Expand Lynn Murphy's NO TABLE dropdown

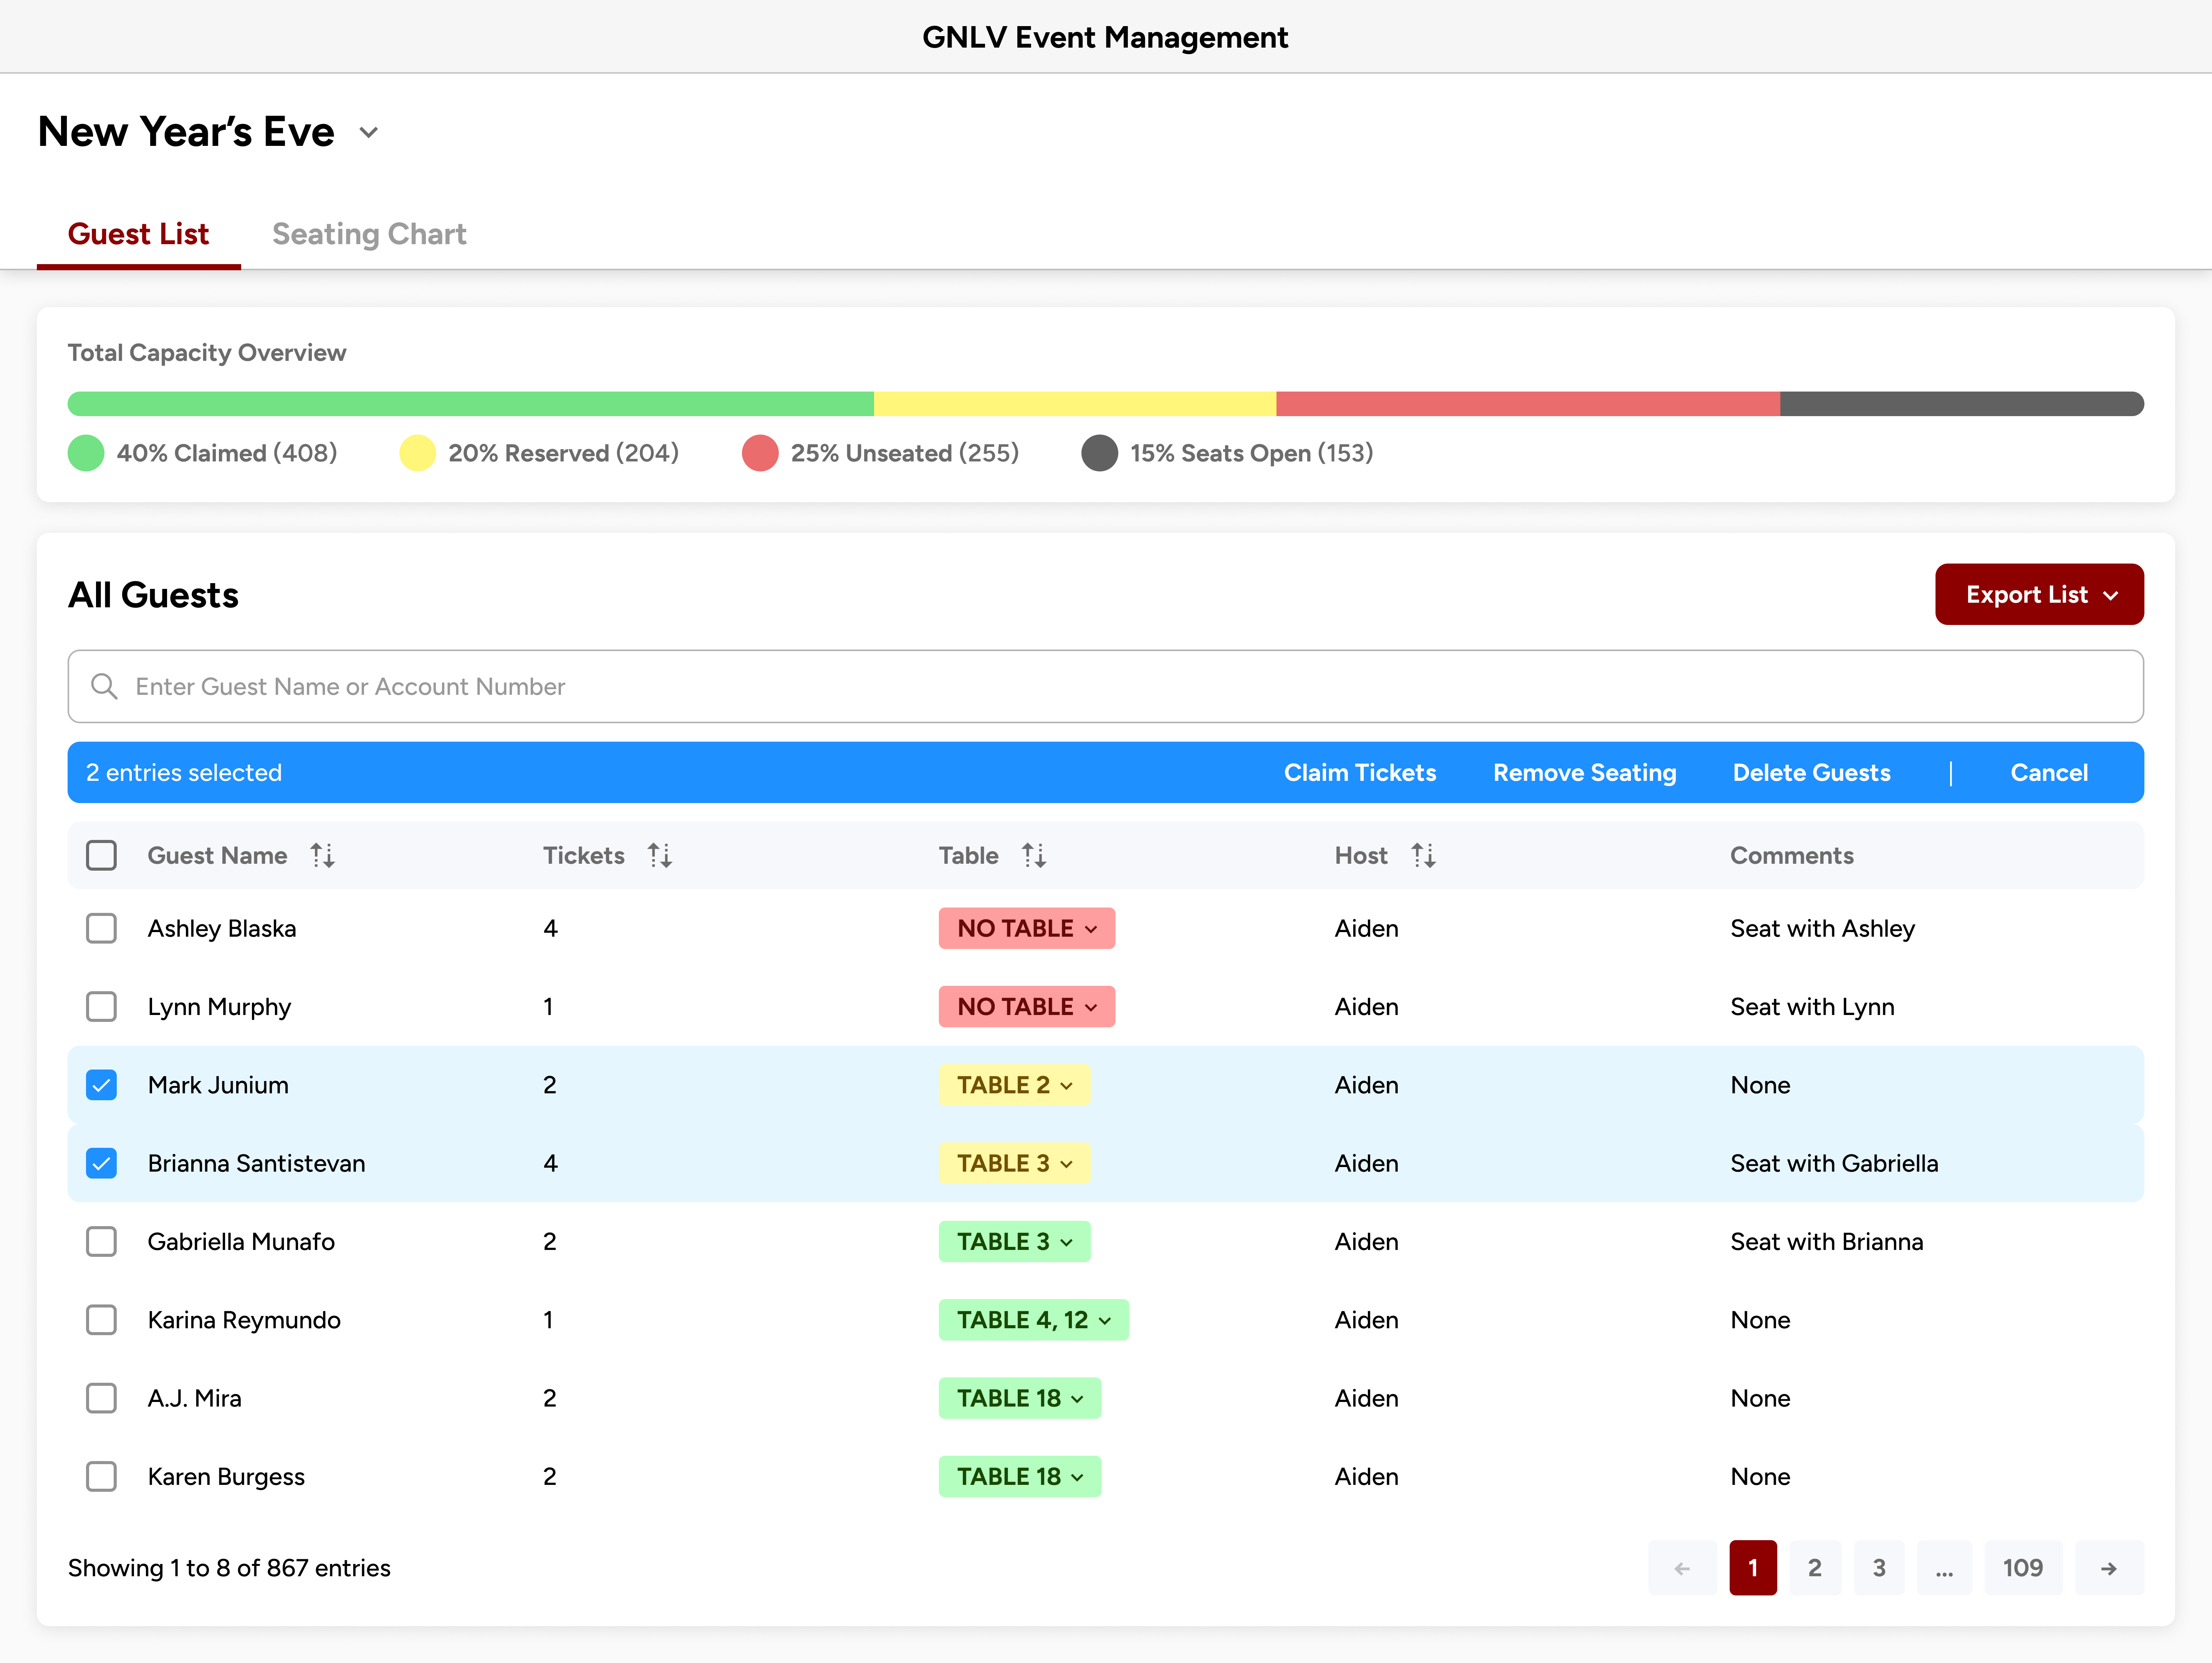pos(1026,1007)
